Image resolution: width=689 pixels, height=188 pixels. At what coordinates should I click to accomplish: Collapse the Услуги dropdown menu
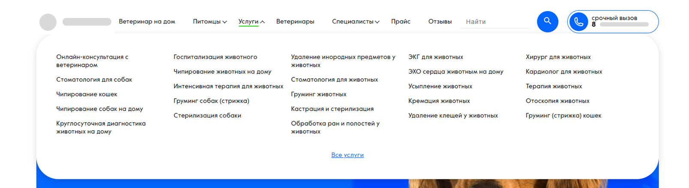(252, 21)
